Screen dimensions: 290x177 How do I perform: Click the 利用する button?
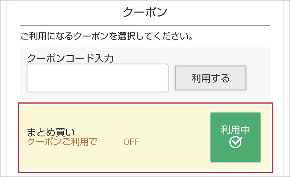[211, 78]
